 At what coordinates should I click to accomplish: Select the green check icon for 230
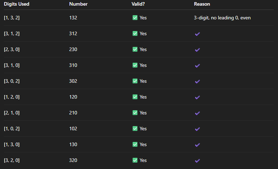pyautogui.click(x=135, y=49)
